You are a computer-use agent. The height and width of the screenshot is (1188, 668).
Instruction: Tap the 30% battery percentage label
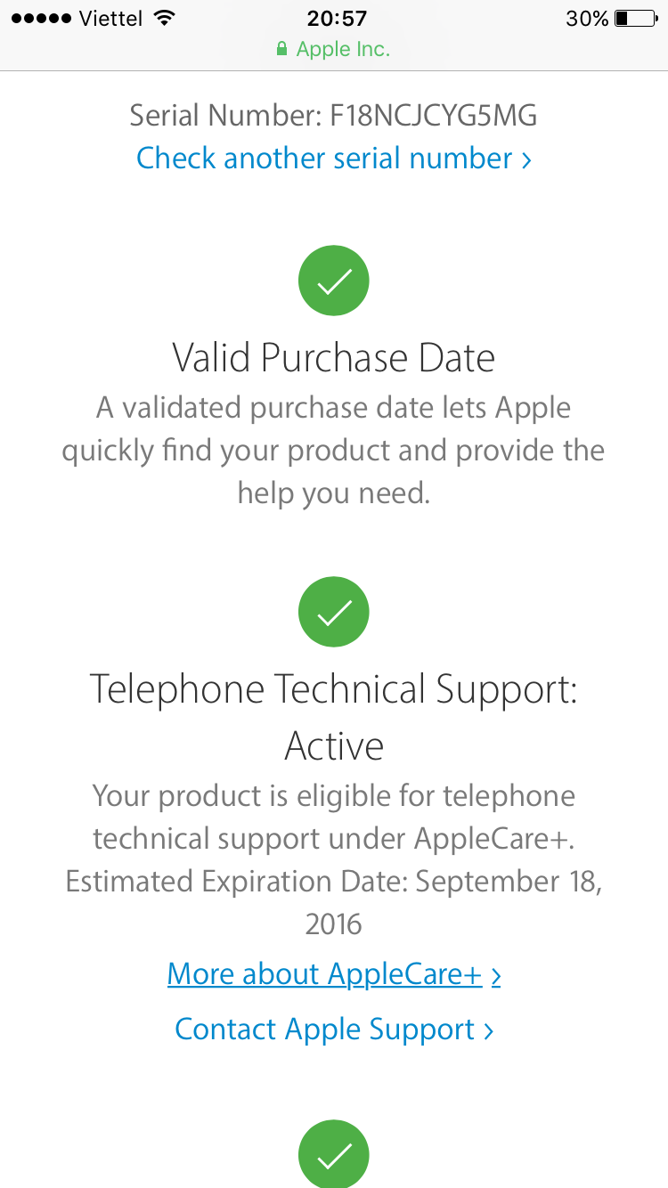click(587, 18)
